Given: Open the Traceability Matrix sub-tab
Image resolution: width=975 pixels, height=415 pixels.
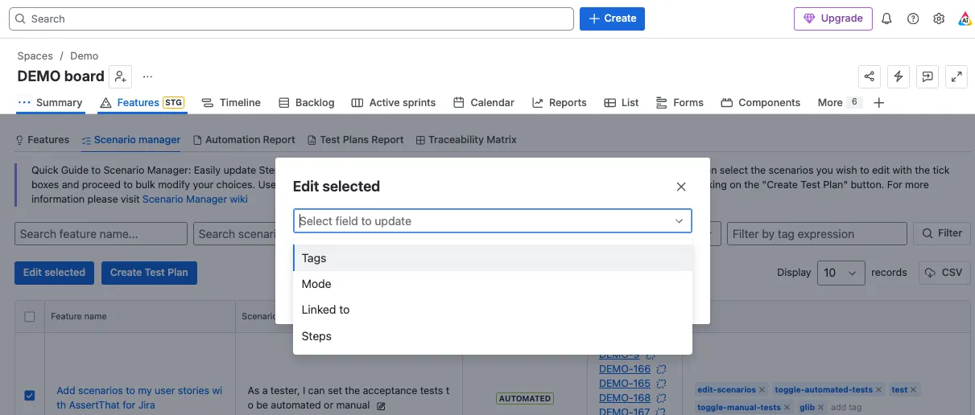Looking at the screenshot, I should pyautogui.click(x=466, y=140).
